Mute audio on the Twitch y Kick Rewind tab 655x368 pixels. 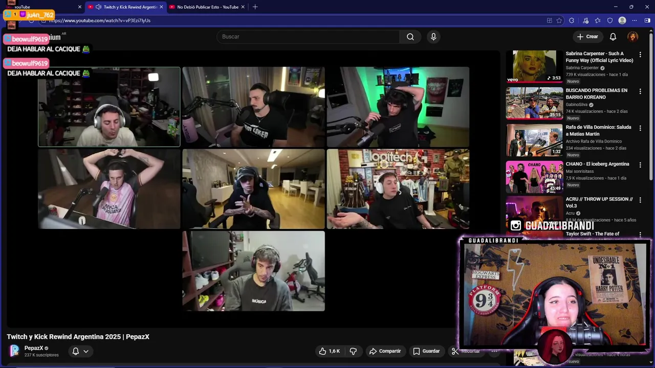[x=98, y=7]
